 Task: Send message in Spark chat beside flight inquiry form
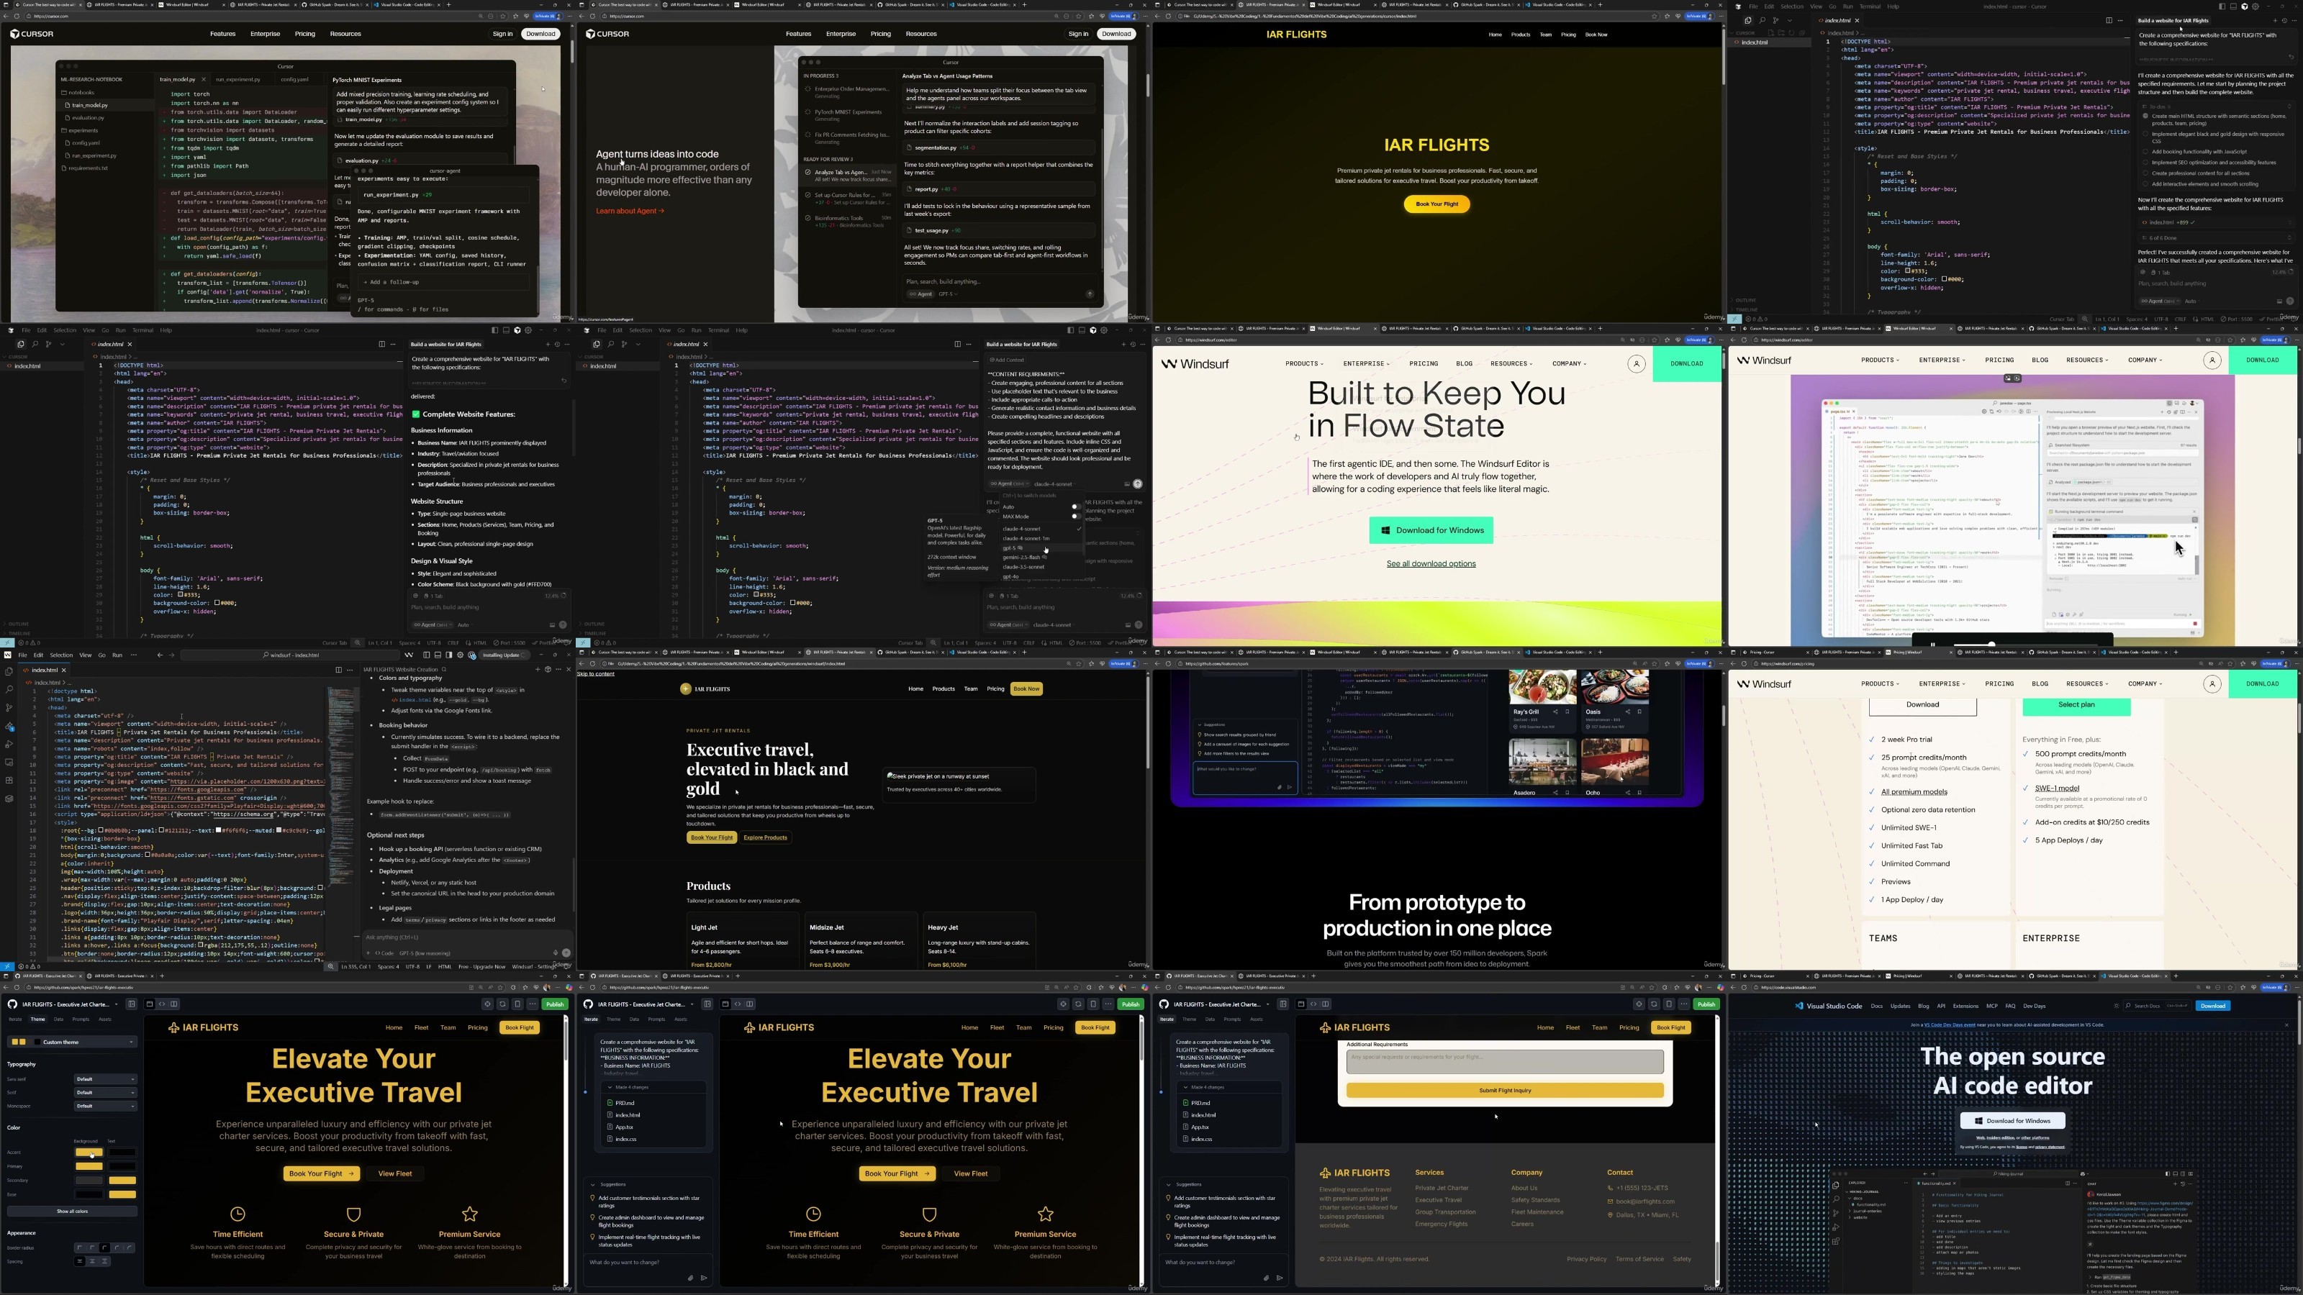(1280, 1278)
